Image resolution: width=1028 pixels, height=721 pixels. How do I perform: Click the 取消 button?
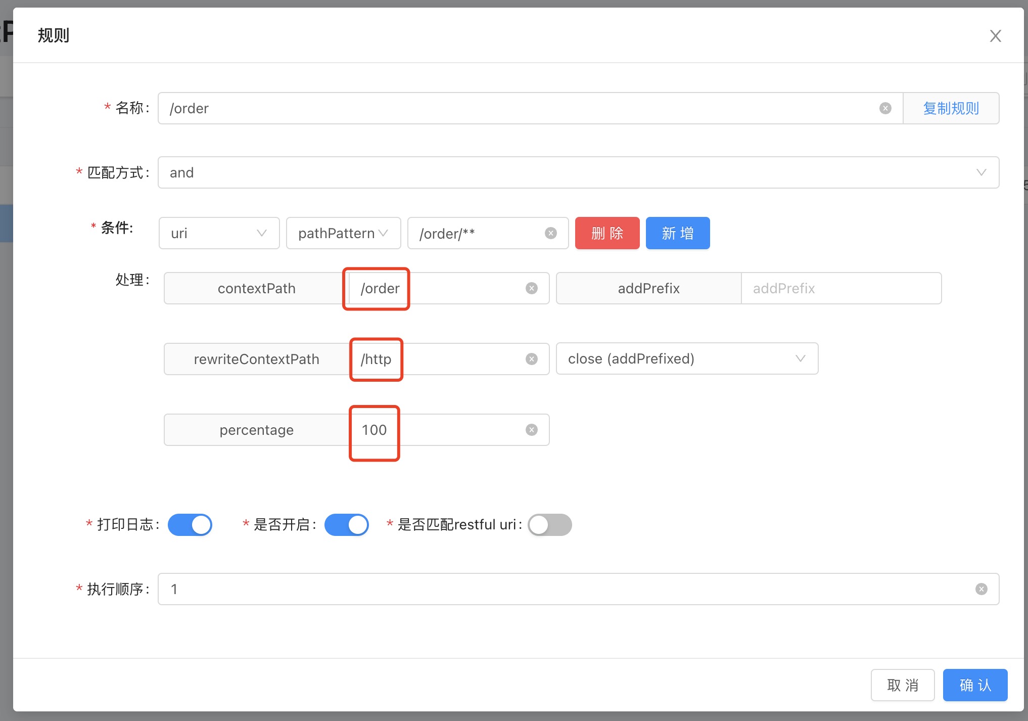click(x=903, y=685)
